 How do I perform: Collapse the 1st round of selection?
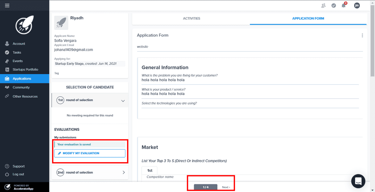pos(123,101)
